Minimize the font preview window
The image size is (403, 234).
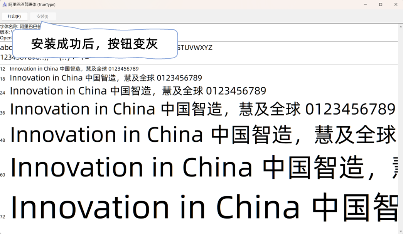365,4
